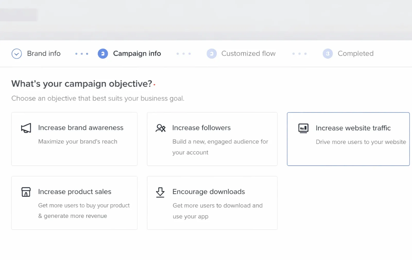Click the Brand info checkmark circle
This screenshot has height=260, width=412.
tap(17, 54)
